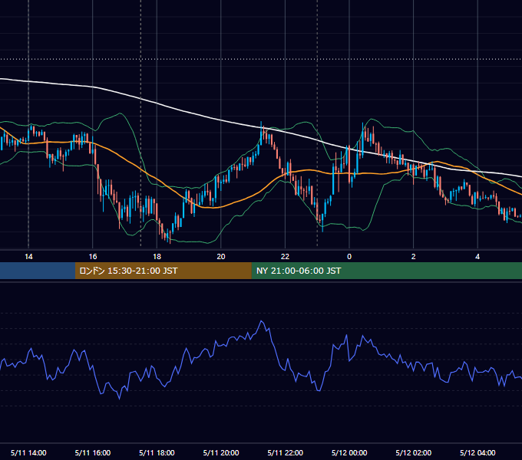Click the 22 hour label on chart axis
Image resolution: width=522 pixels, height=460 pixels.
click(285, 257)
